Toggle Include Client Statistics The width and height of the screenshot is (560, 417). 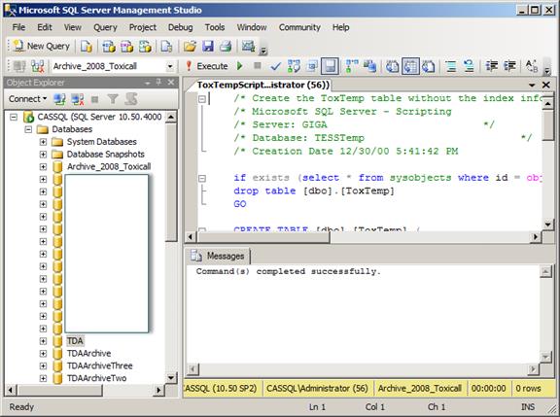point(369,66)
